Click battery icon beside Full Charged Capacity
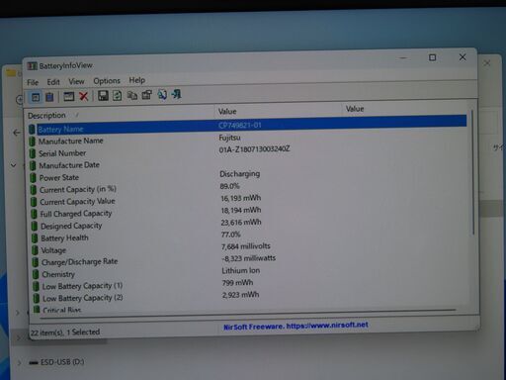This screenshot has width=506, height=380. coord(34,214)
